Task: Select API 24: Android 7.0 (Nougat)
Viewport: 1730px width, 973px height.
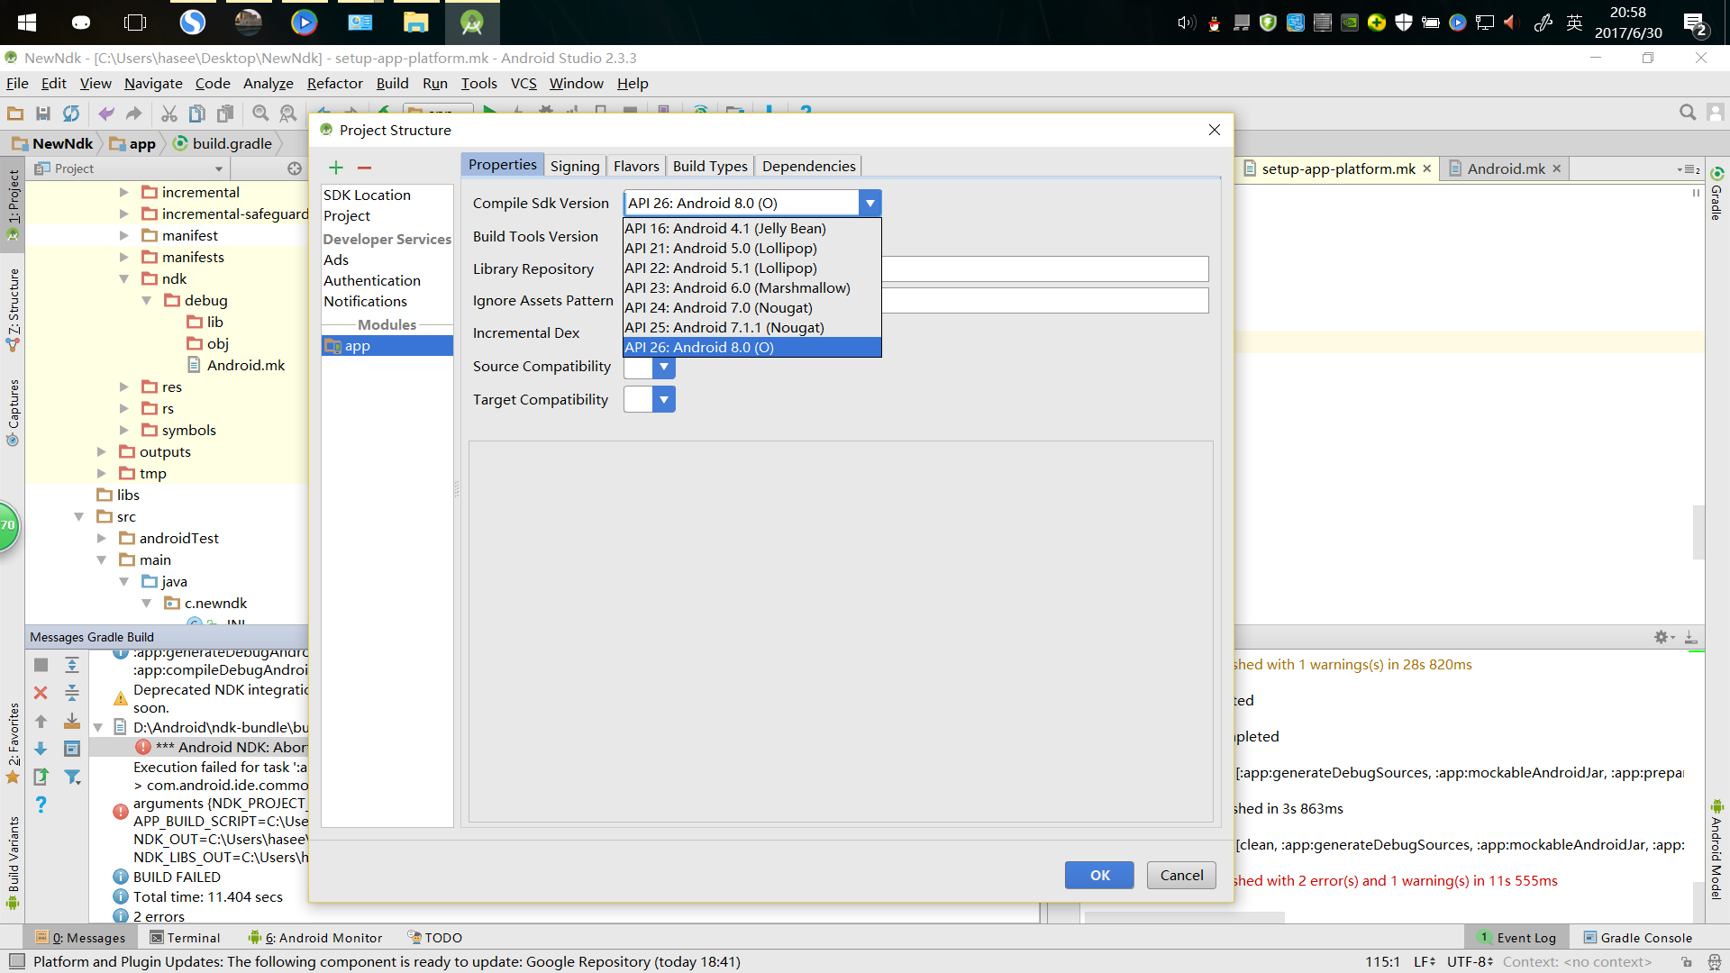Action: tap(716, 306)
